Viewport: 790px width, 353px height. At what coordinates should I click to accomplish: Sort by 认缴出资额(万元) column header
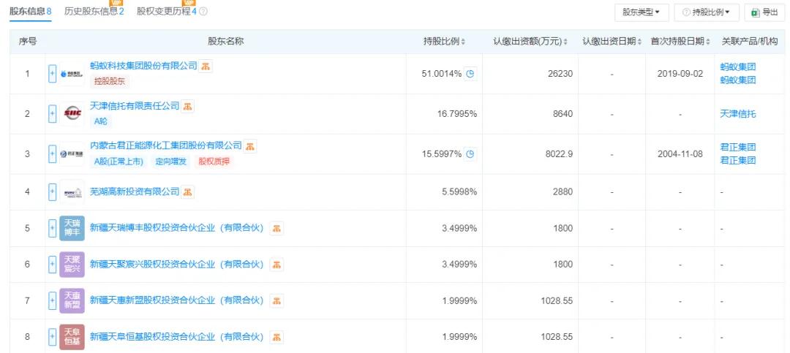click(530, 42)
